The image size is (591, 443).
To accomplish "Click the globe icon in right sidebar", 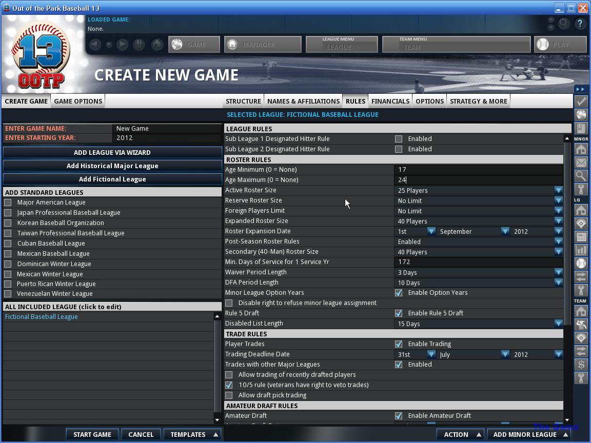I will click(581, 115).
